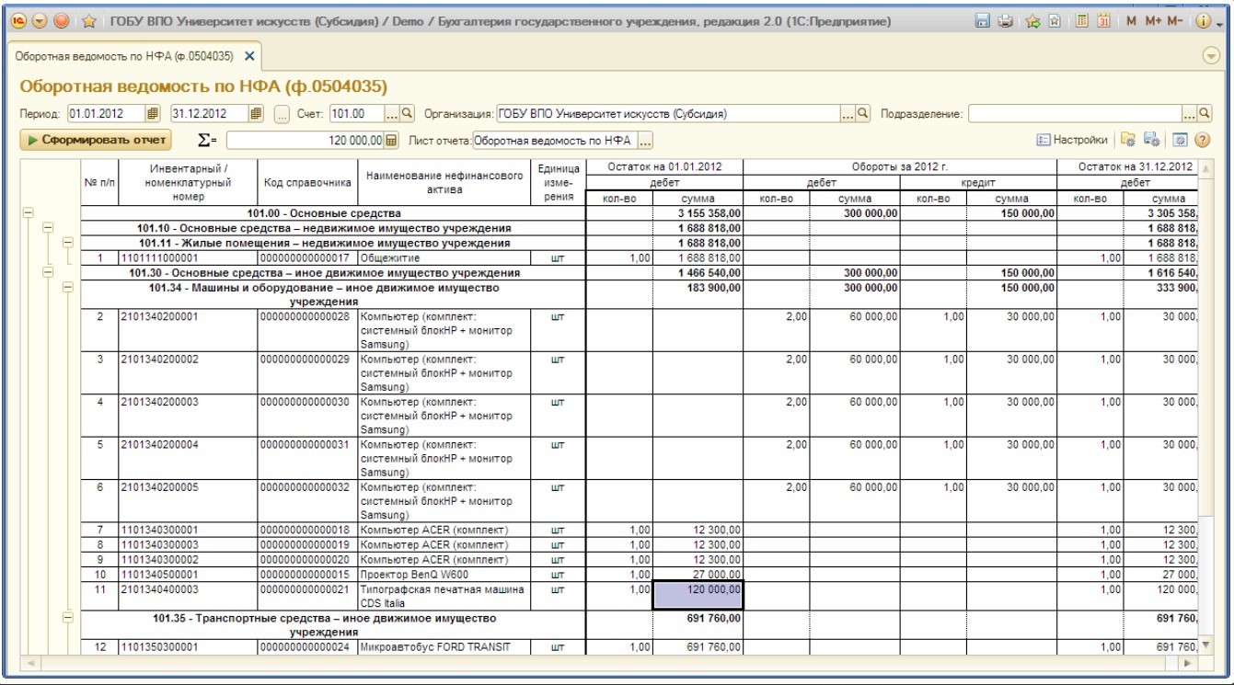Screen dimensions: 1234x685
Task: Open form settings window gear icon
Action: click(1181, 141)
